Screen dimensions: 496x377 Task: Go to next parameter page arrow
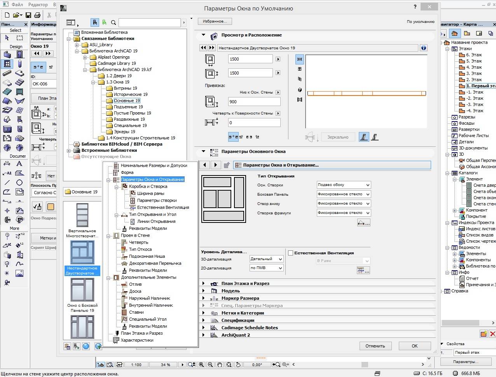tap(216, 165)
